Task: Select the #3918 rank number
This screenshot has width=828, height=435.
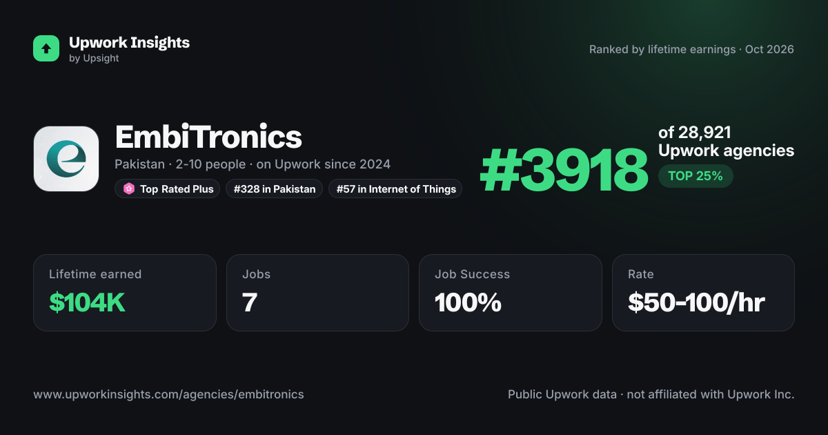Action: coord(564,170)
